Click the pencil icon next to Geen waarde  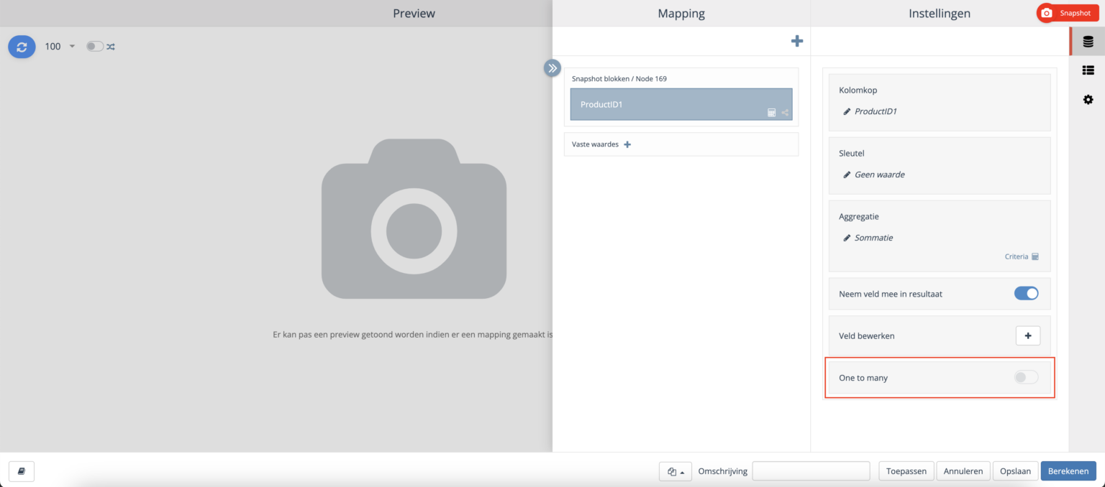tap(847, 175)
